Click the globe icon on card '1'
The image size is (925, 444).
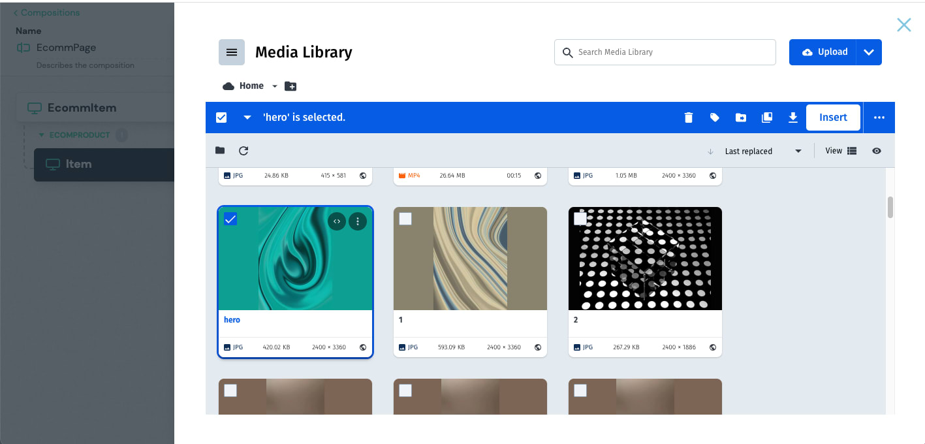(x=538, y=347)
